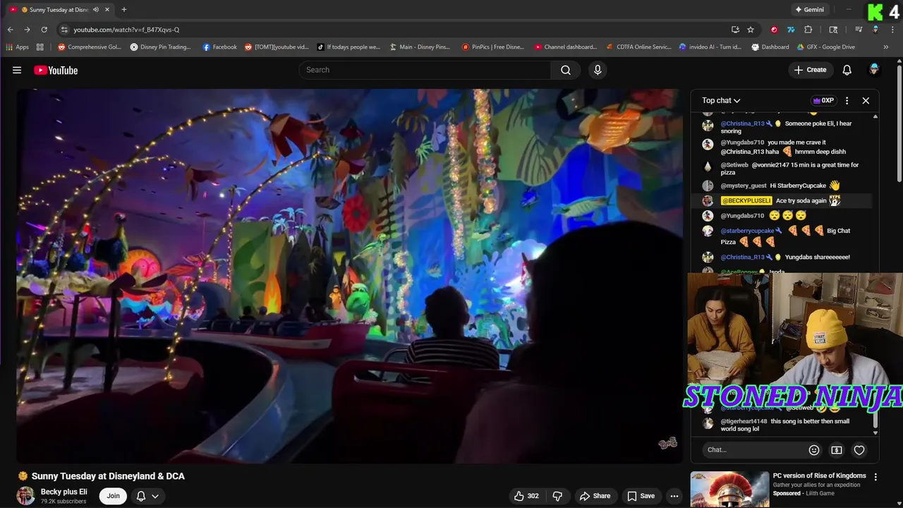903x508 pixels.
Task: Focus the YouTube search field
Action: 425,70
